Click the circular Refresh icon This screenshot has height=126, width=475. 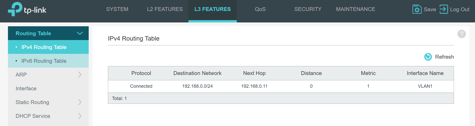click(x=428, y=57)
